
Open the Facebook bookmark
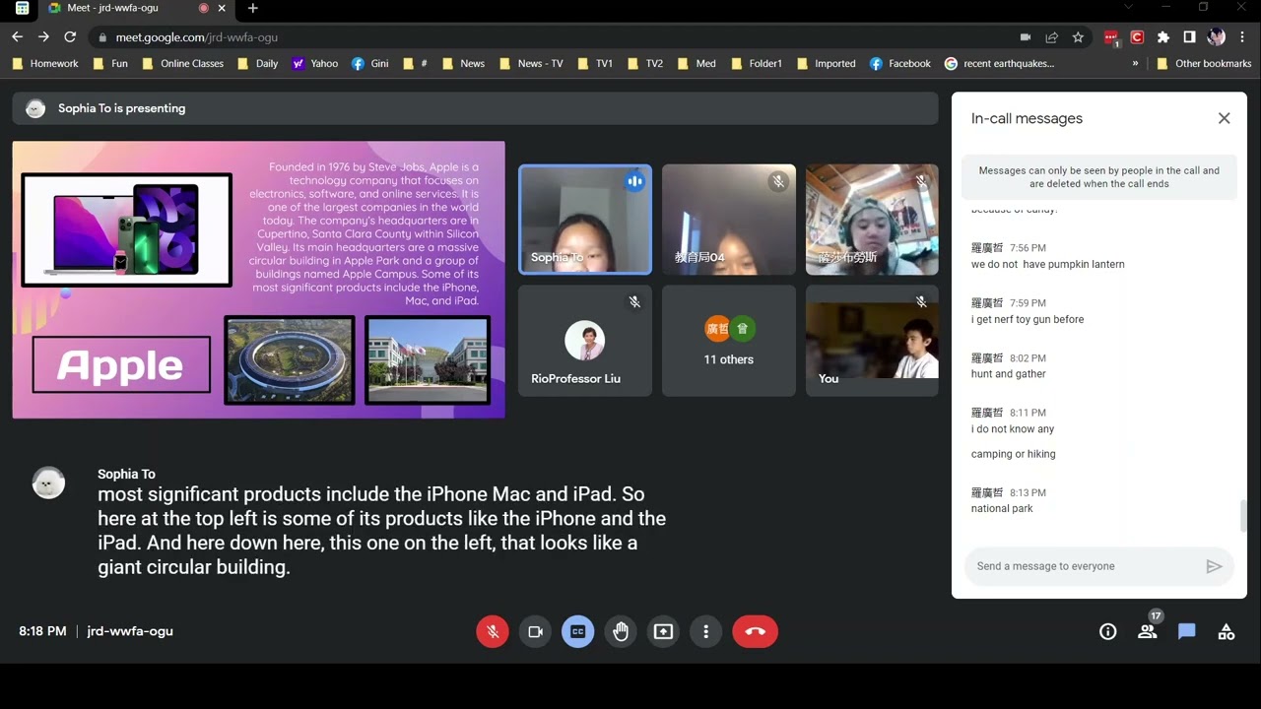[x=900, y=63]
